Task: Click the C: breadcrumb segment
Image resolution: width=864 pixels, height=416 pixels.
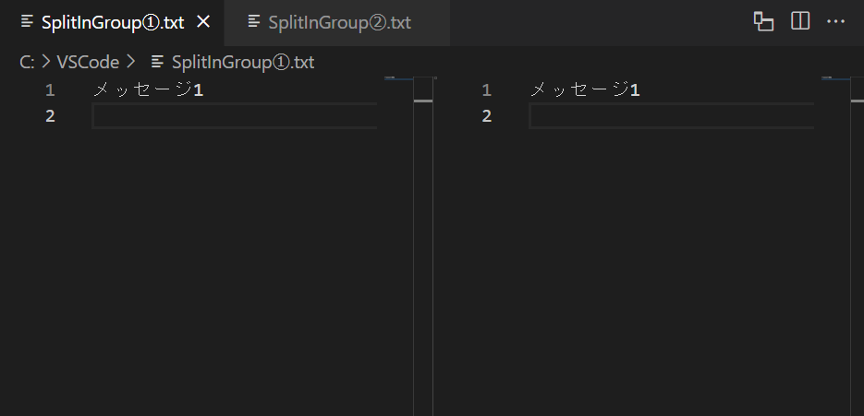Action: (x=27, y=62)
